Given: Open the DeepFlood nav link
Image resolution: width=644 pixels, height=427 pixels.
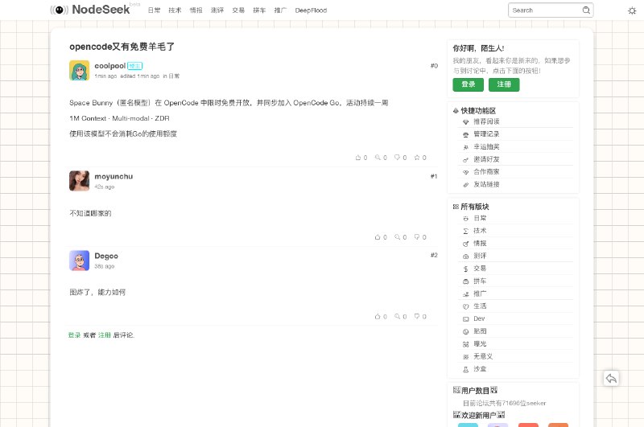Looking at the screenshot, I should click(311, 10).
